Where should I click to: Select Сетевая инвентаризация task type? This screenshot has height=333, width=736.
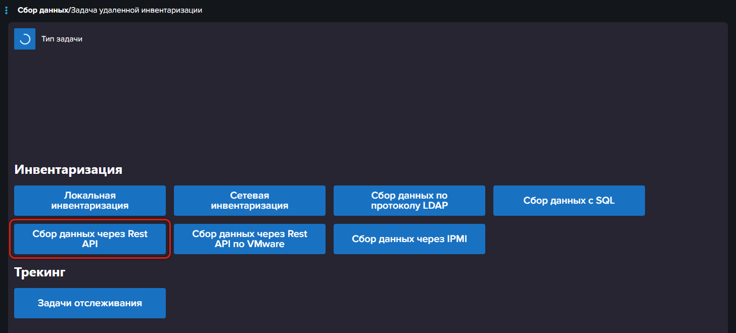coord(250,201)
